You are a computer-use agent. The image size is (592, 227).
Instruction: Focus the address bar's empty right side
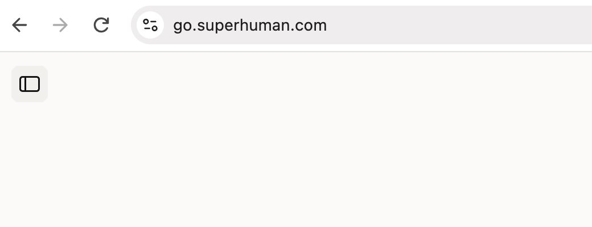(x=459, y=25)
